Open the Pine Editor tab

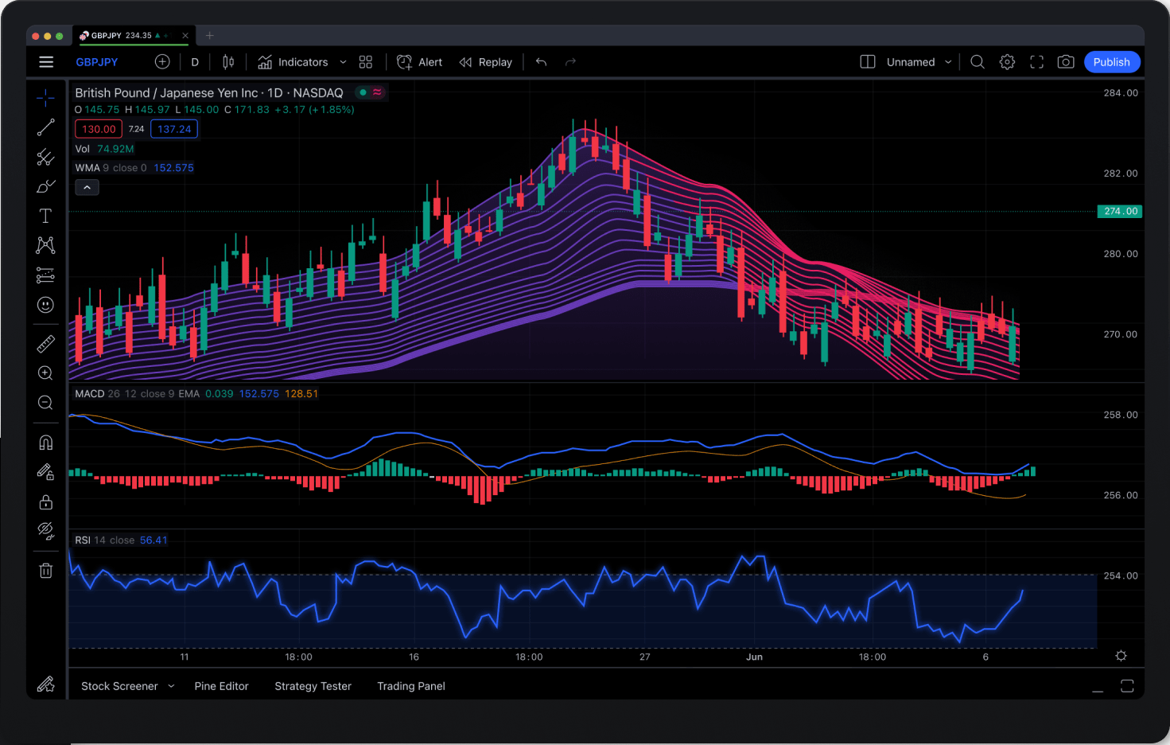[221, 686]
